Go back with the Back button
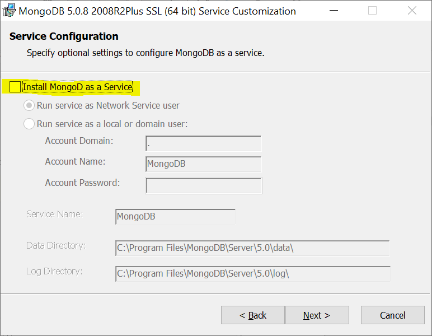432x336 pixels. coord(253,315)
